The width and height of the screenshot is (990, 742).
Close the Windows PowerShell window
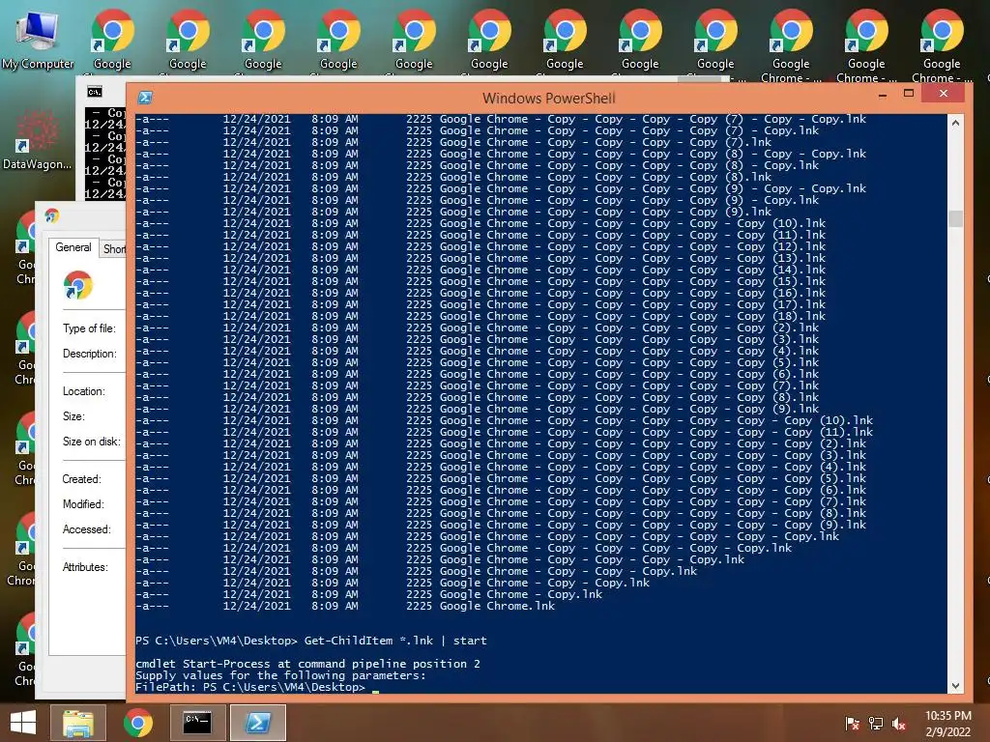click(944, 94)
